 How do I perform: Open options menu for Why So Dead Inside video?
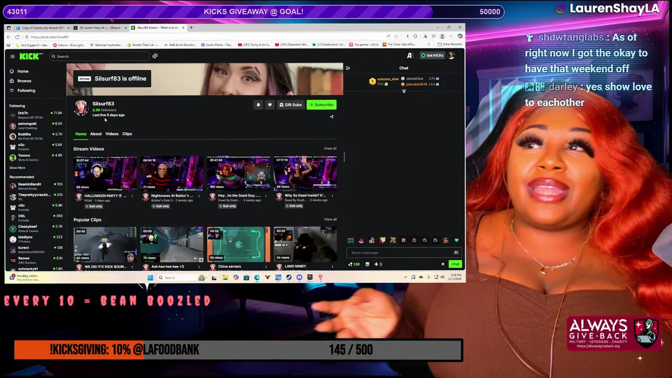332,196
